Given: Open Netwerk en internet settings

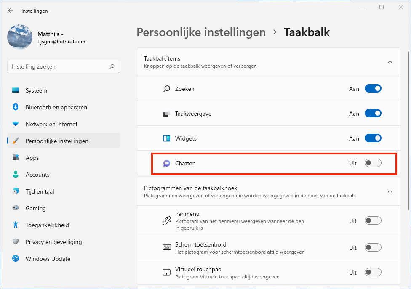Looking at the screenshot, I should pos(51,124).
